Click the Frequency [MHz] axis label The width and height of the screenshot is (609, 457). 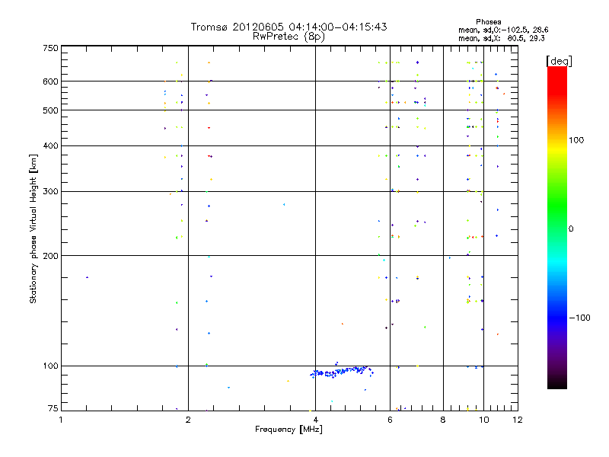[289, 430]
